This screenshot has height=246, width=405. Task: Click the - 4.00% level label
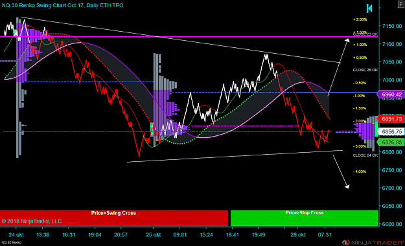(360, 172)
